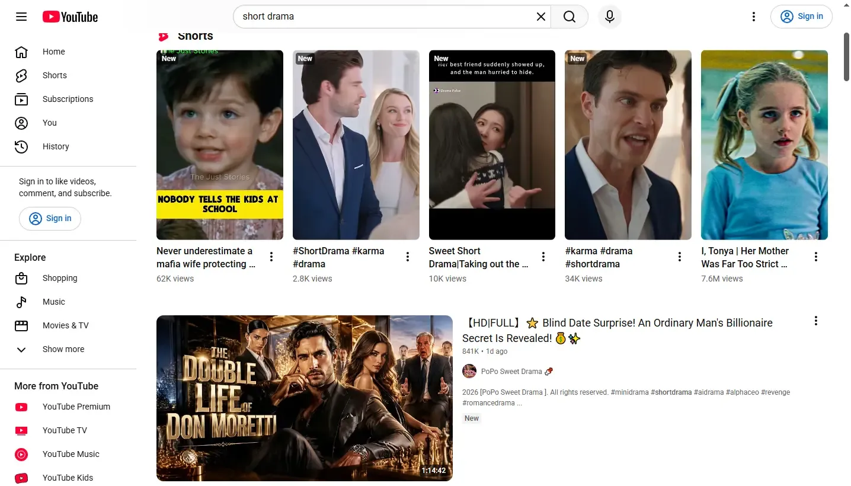Image resolution: width=851 pixels, height=486 pixels.
Task: Click the Home icon in the sidebar
Action: click(21, 52)
